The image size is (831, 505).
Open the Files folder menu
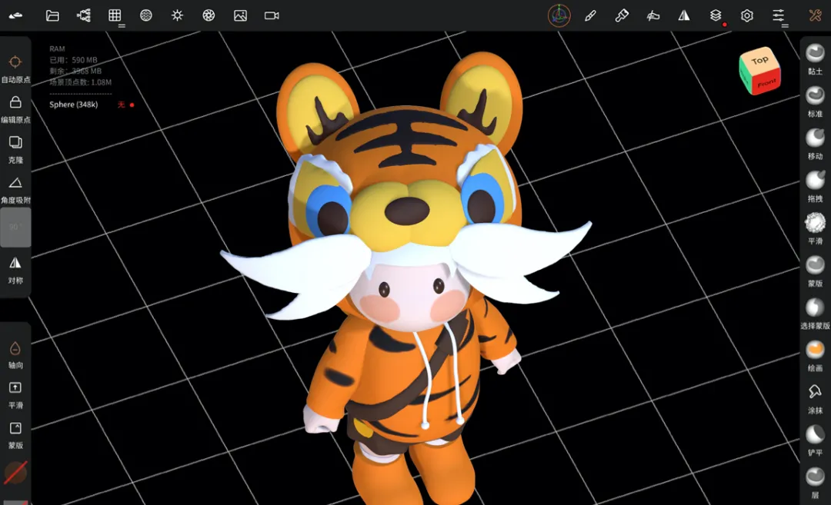point(52,15)
